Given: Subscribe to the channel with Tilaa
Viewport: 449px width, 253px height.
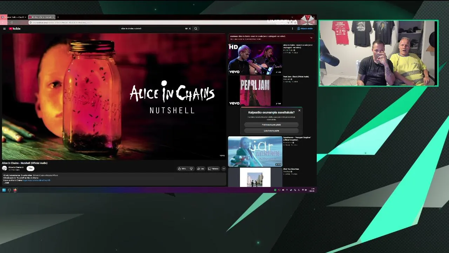Looking at the screenshot, I should 31,169.
